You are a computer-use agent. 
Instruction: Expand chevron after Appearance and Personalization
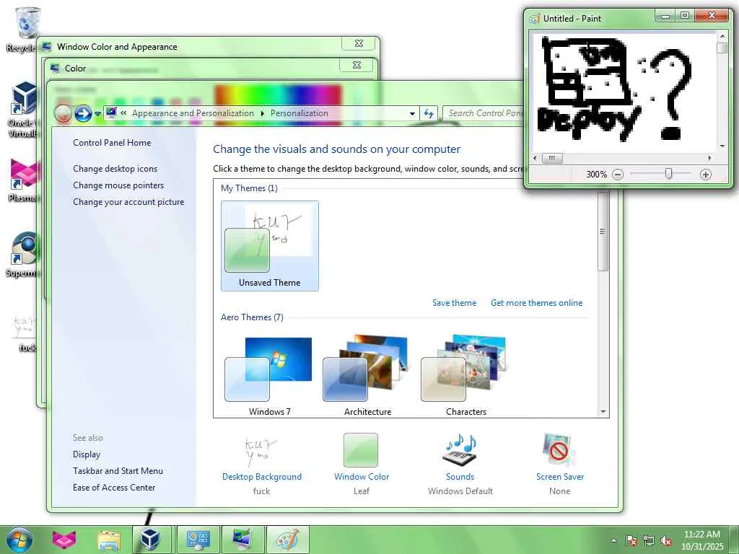263,113
